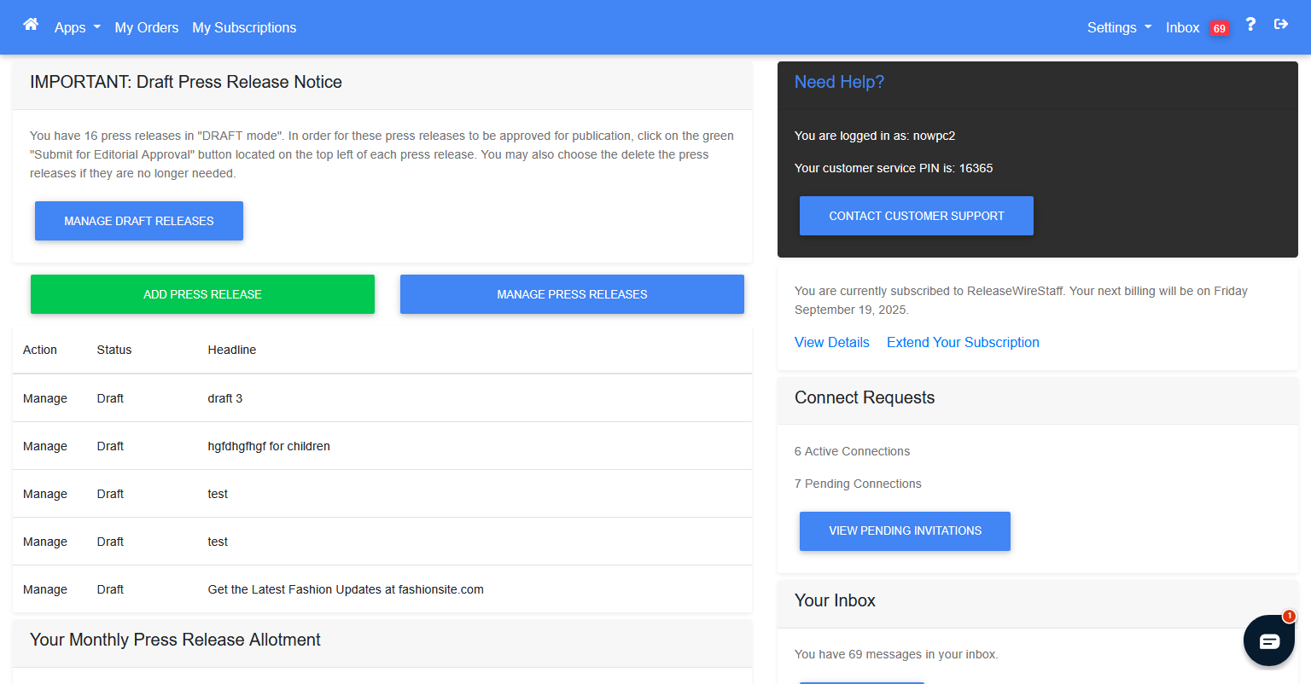Click the green Add Press Release button
The image size is (1311, 684).
(x=202, y=294)
